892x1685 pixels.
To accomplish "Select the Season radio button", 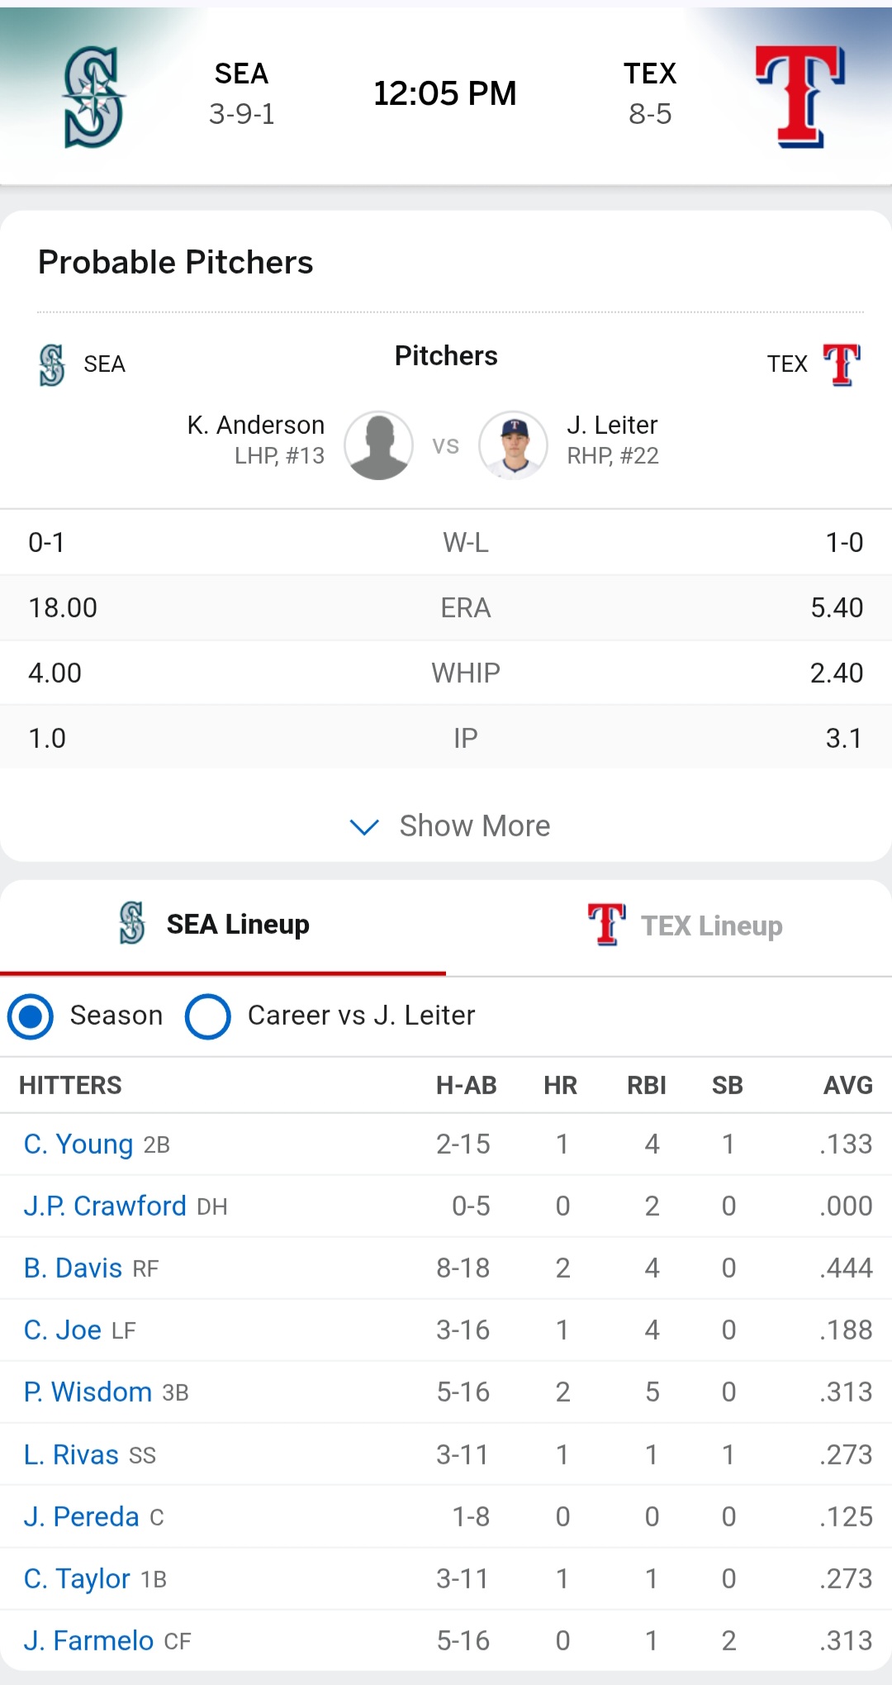I will tap(31, 1016).
